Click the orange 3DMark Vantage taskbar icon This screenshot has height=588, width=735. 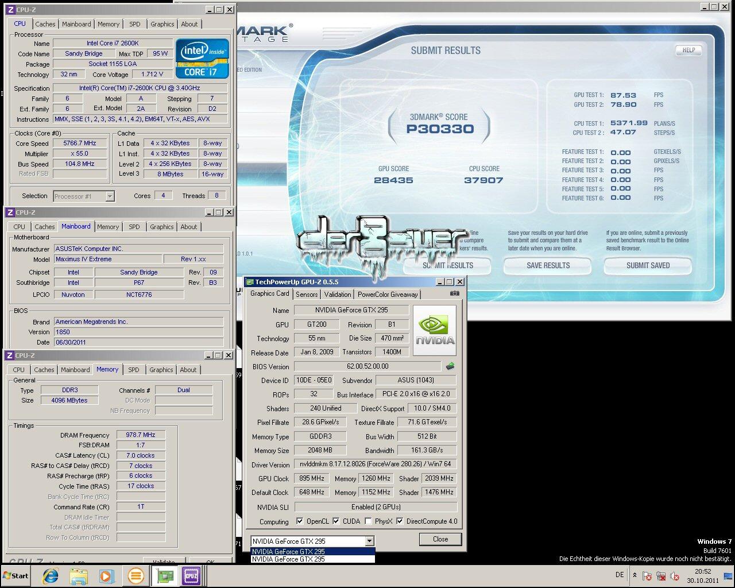(x=136, y=576)
